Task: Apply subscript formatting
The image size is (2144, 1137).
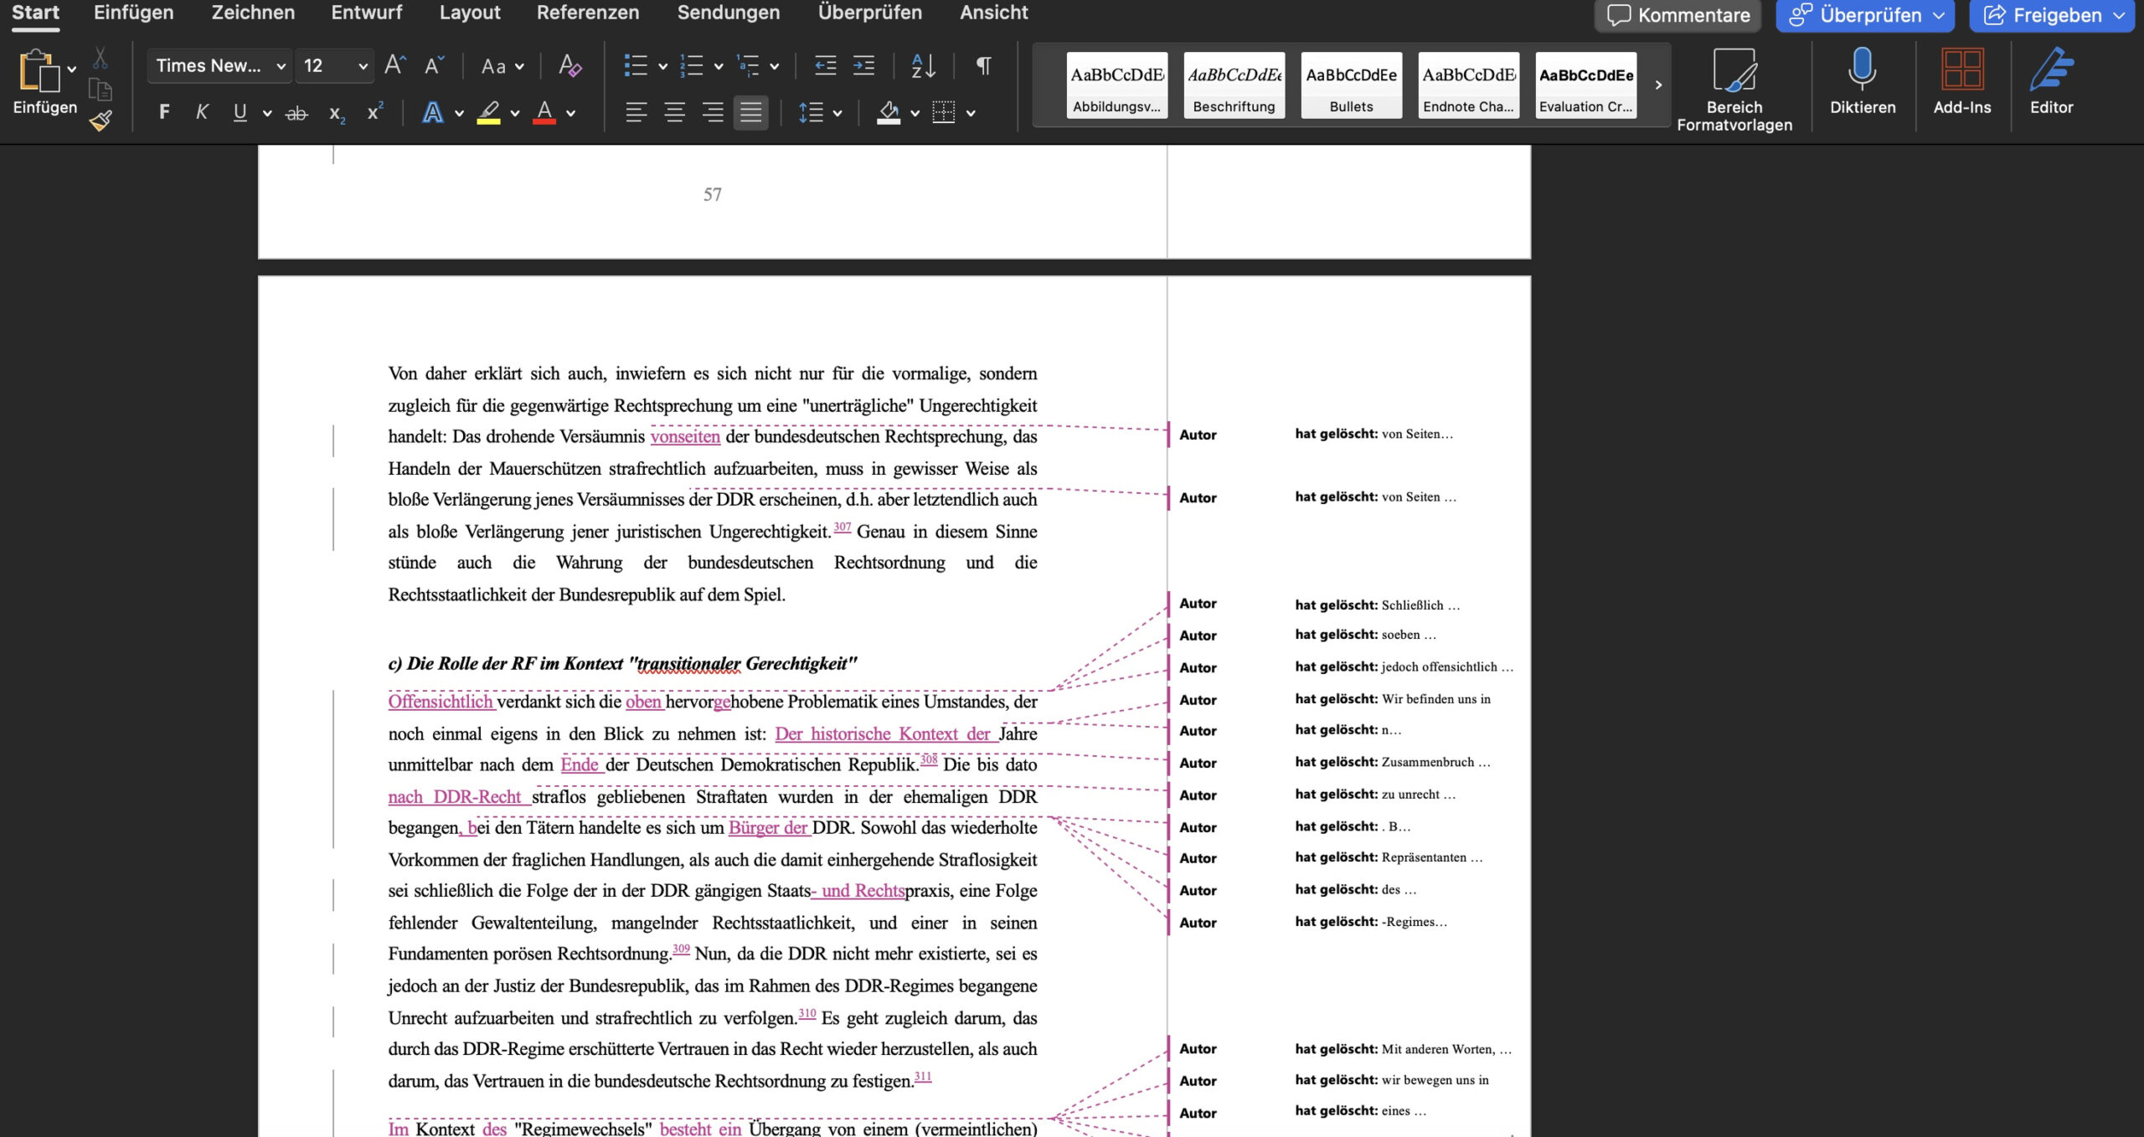Action: click(x=337, y=114)
